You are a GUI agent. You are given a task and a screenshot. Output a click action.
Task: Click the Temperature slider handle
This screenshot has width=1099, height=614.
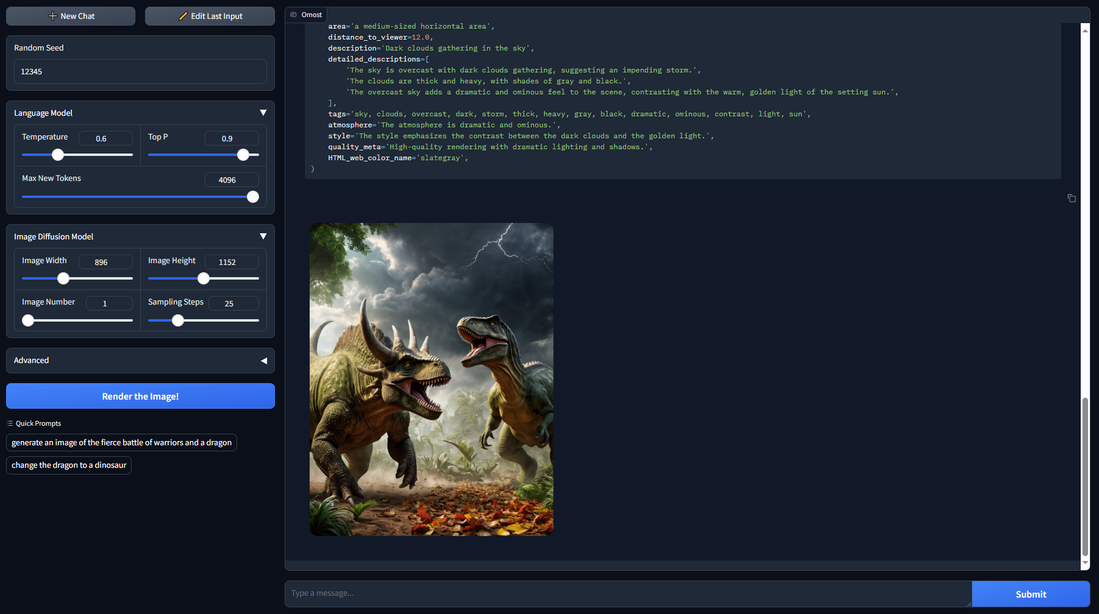[x=58, y=155]
